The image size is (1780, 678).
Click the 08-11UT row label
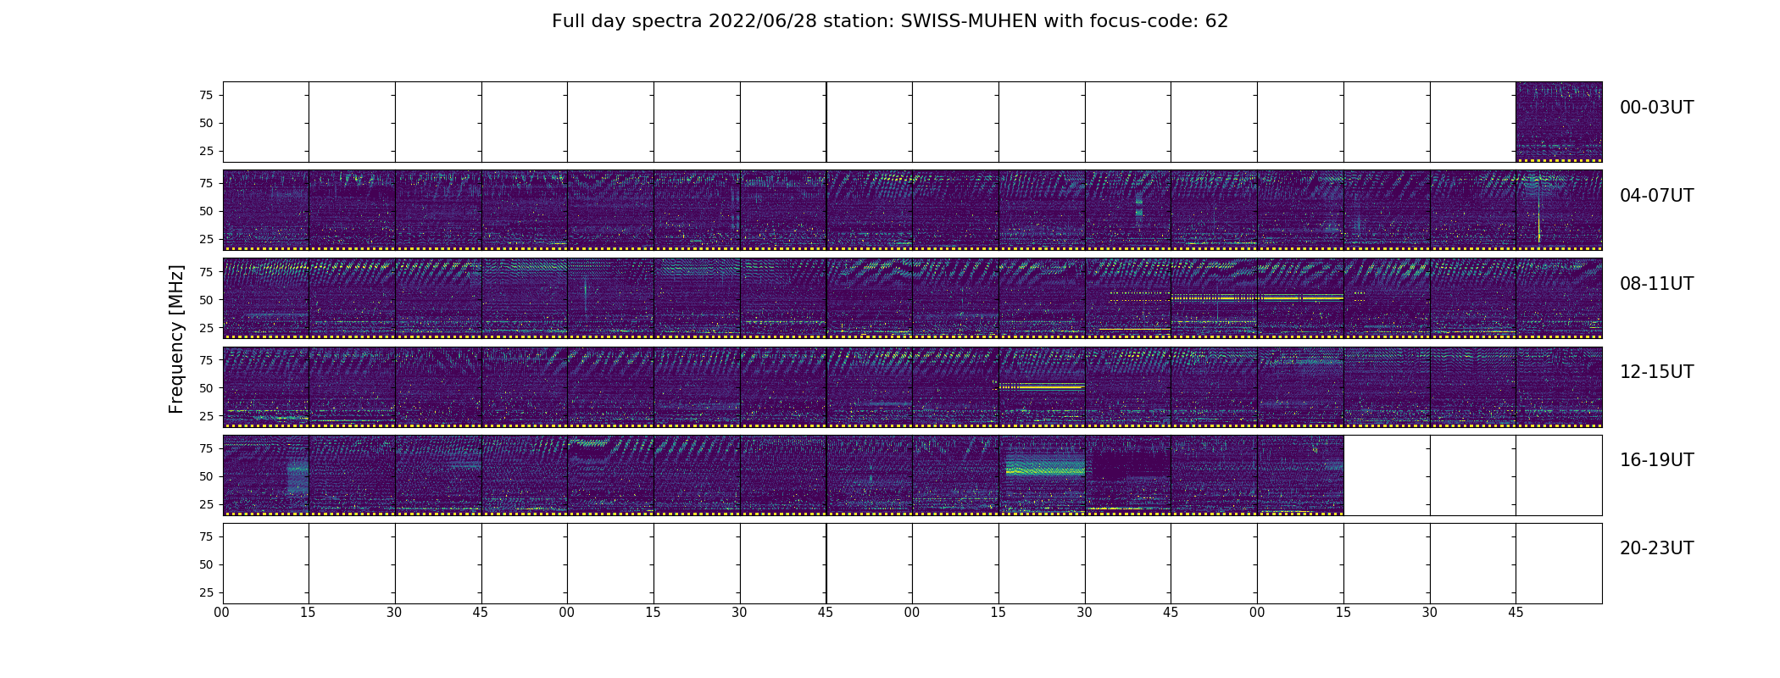coord(1656,284)
